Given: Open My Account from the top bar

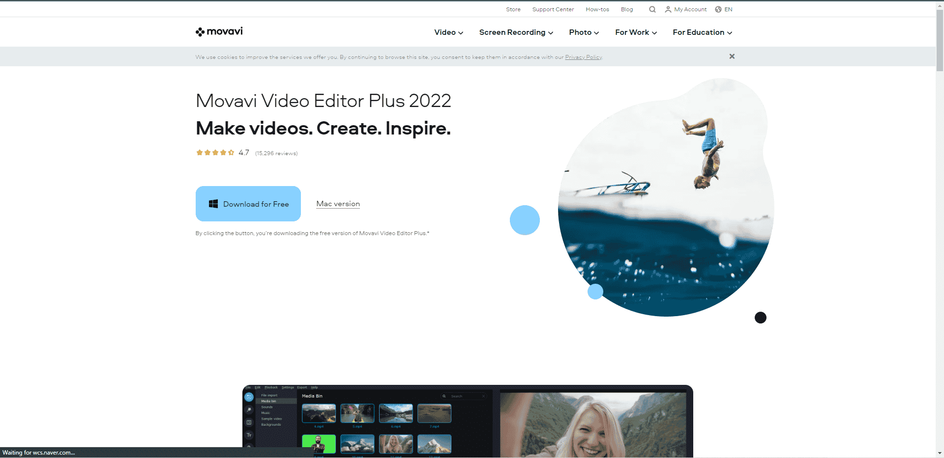Looking at the screenshot, I should click(x=686, y=9).
